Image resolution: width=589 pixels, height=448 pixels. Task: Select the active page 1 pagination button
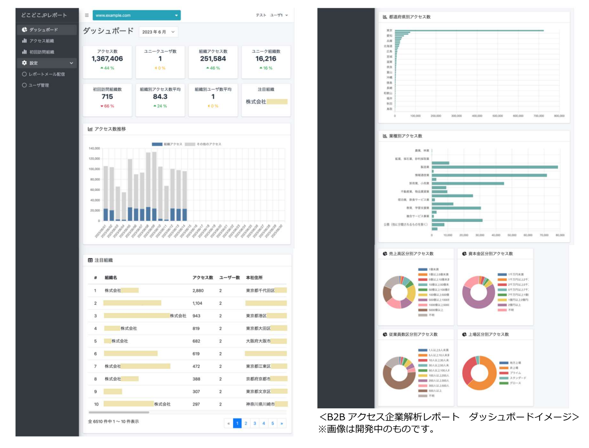237,423
